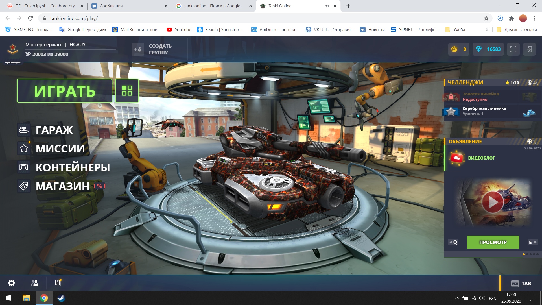The height and width of the screenshot is (305, 542).
Task: Click the first announcement page dot
Action: (524, 254)
